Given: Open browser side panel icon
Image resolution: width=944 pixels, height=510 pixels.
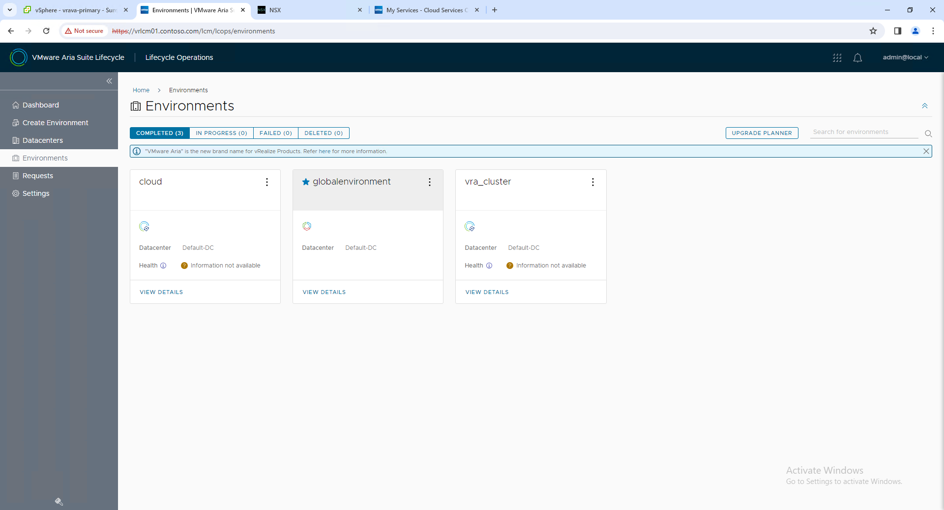Looking at the screenshot, I should (x=898, y=31).
